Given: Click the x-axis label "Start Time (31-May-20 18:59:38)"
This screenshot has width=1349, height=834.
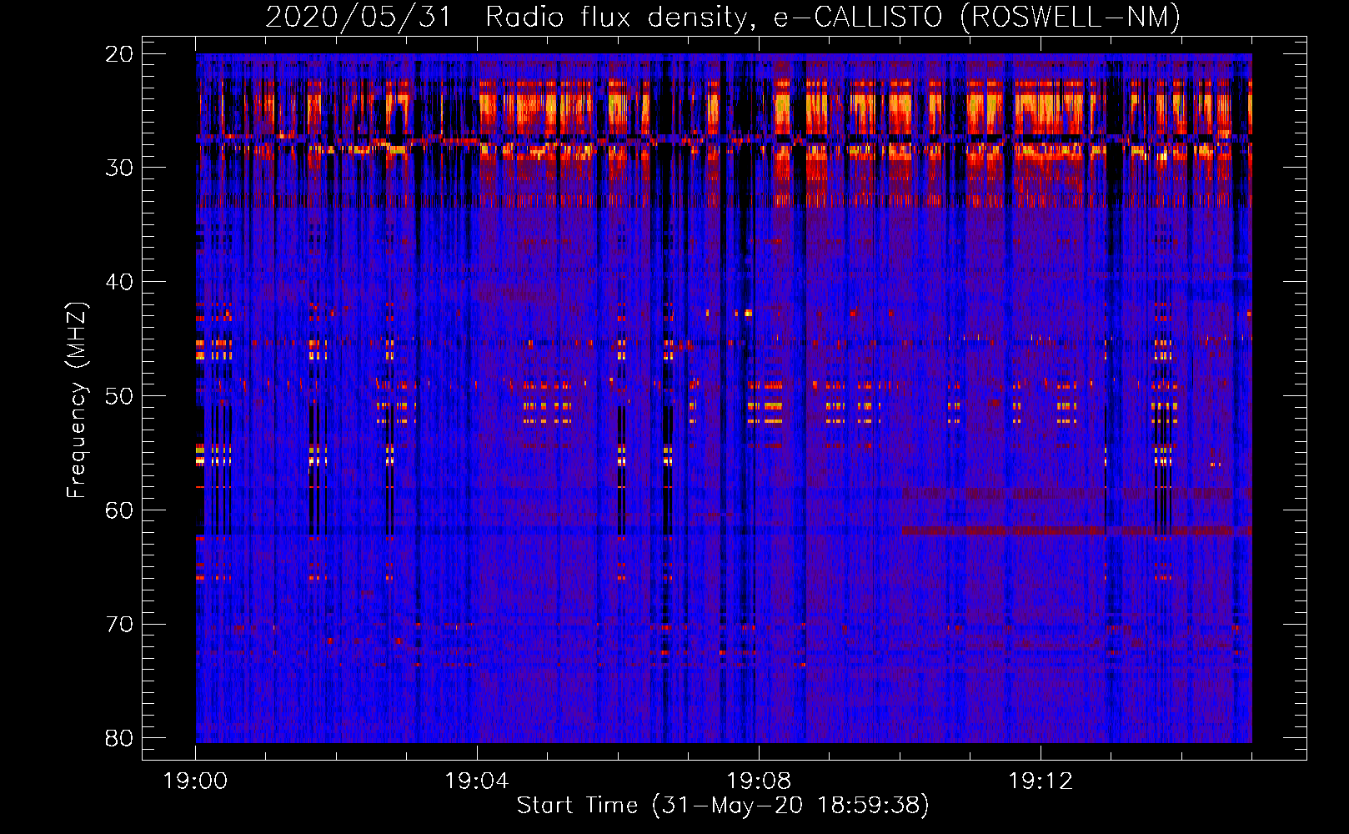Looking at the screenshot, I should click(723, 805).
